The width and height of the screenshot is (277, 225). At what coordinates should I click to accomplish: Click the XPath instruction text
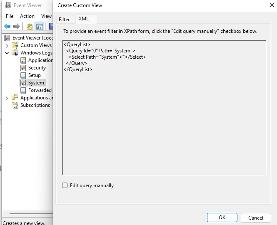[x=160, y=31]
